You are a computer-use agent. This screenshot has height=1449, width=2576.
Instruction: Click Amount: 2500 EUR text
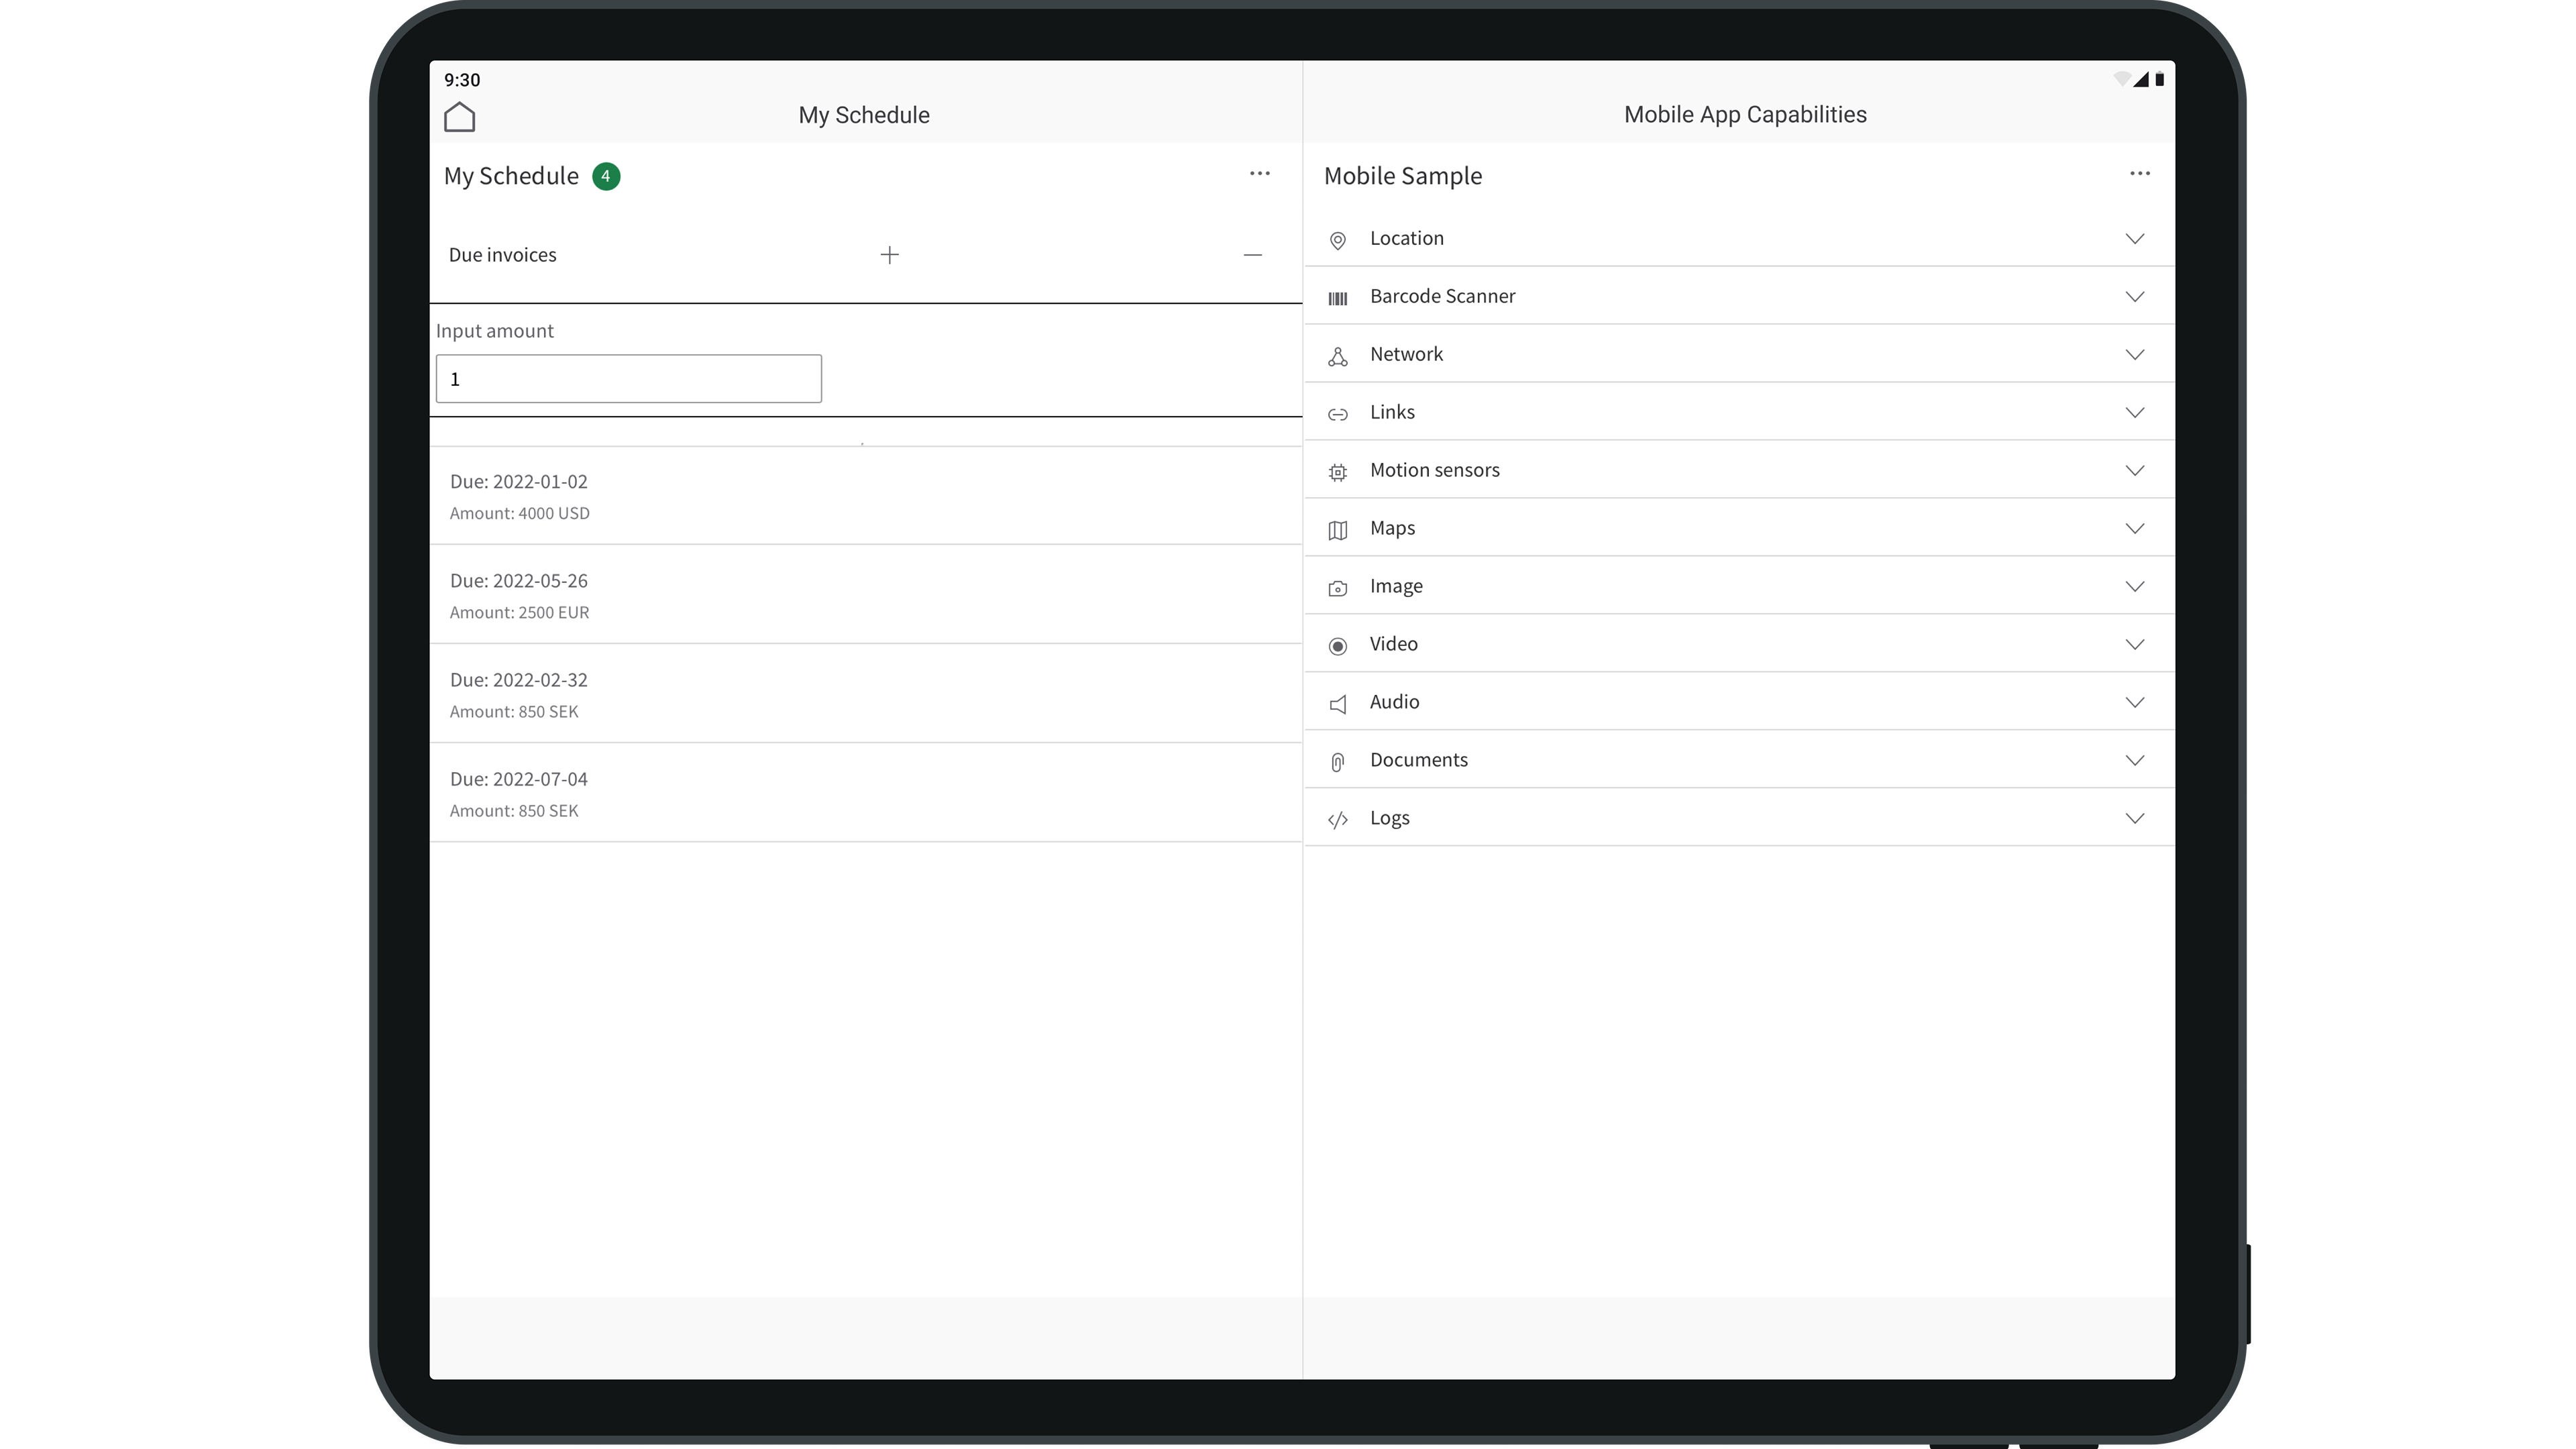[x=519, y=612]
